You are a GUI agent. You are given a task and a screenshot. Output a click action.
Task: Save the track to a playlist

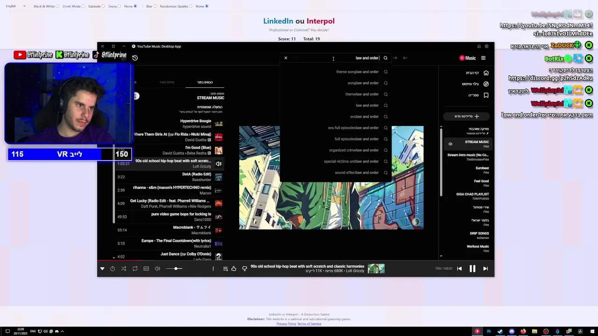[225, 269]
